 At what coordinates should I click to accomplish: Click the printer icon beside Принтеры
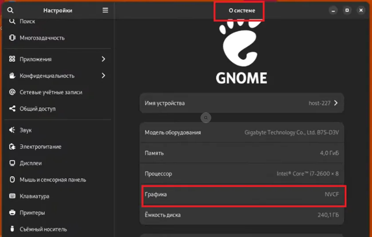coord(12,213)
